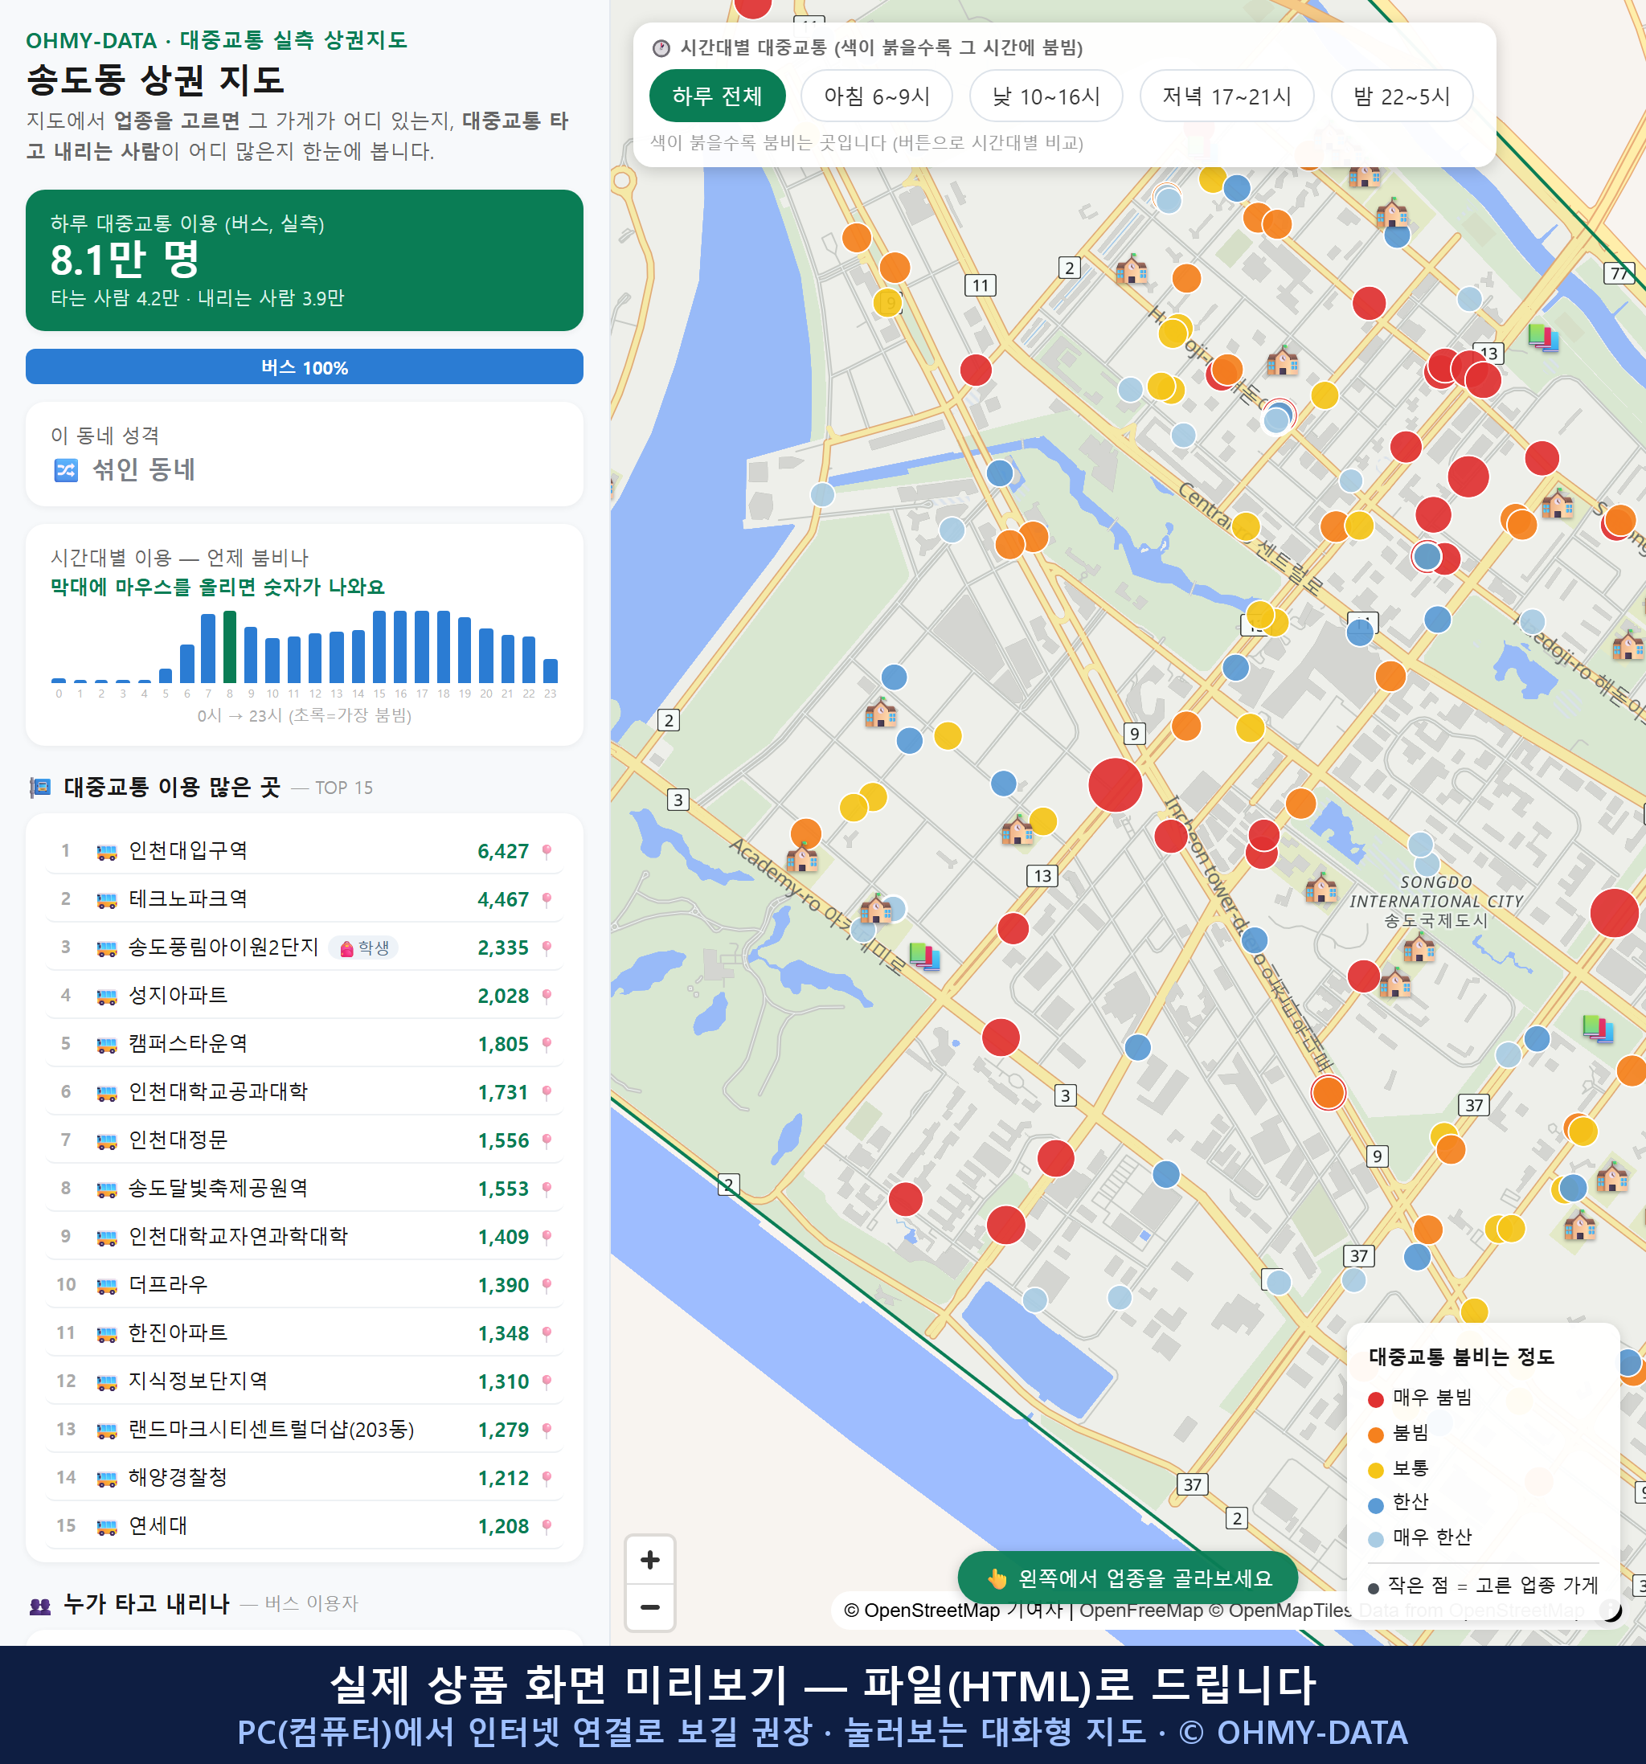
Task: Click bus icon next to 테크노파크역
Action: pos(106,900)
